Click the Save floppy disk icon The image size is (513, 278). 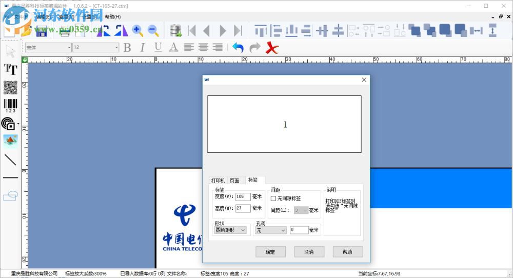41,31
